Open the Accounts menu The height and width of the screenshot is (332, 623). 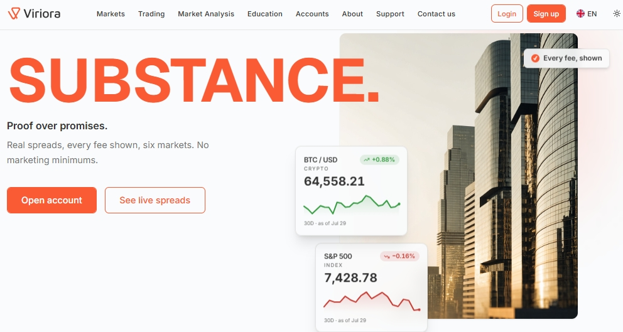[312, 14]
